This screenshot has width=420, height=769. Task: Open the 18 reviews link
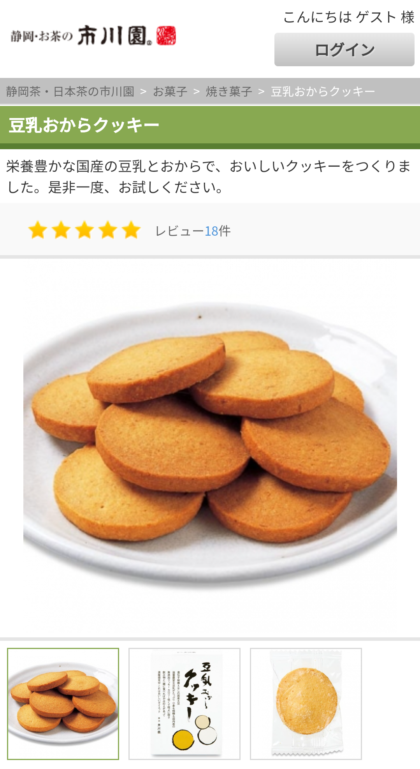click(x=211, y=231)
